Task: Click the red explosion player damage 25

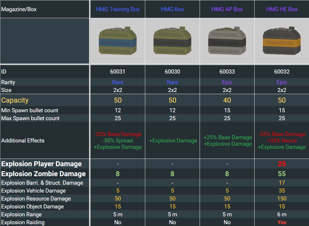Action: coord(282,164)
